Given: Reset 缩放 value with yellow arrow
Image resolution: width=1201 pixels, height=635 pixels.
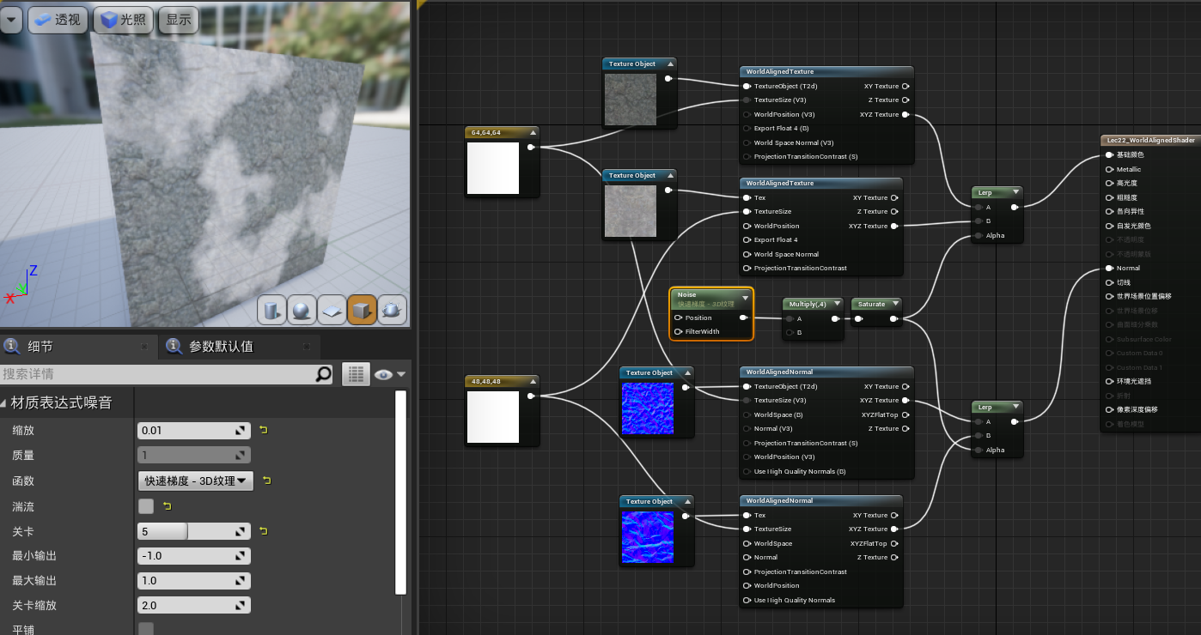Looking at the screenshot, I should coord(263,430).
